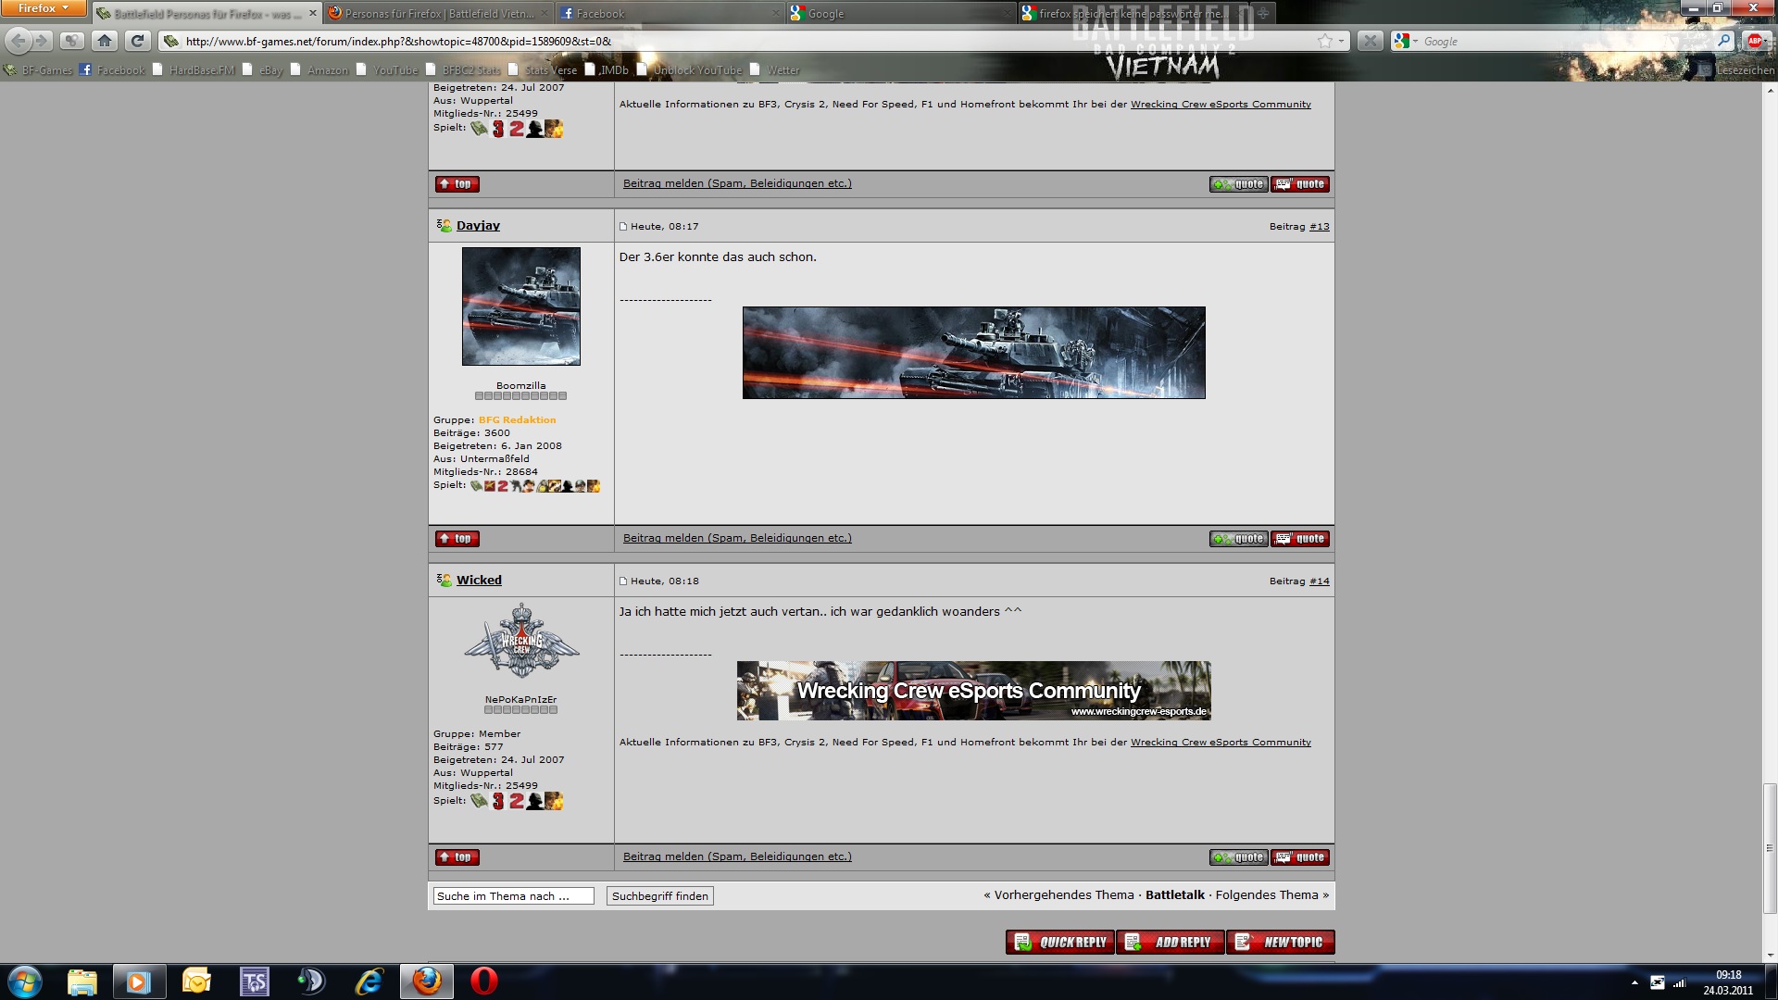Open the bookmark star dropdown arrow
This screenshot has width=1778, height=1000.
click(x=1341, y=42)
